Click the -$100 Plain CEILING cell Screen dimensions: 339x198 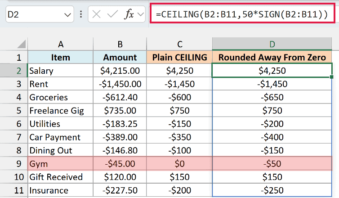pos(179,150)
